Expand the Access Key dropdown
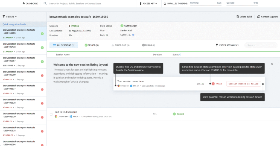280x146 pixels. tap(148, 3)
